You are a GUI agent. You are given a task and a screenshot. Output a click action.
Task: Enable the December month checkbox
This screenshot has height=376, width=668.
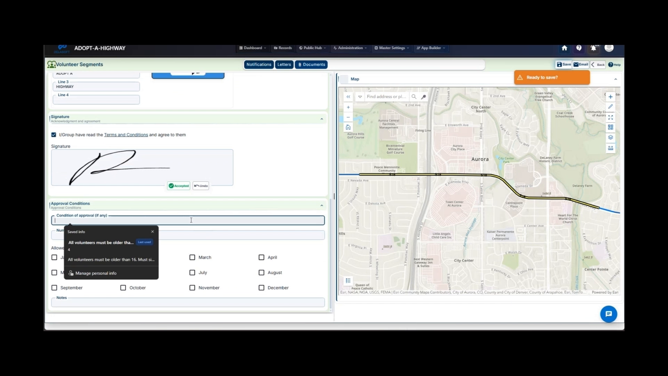[261, 288]
